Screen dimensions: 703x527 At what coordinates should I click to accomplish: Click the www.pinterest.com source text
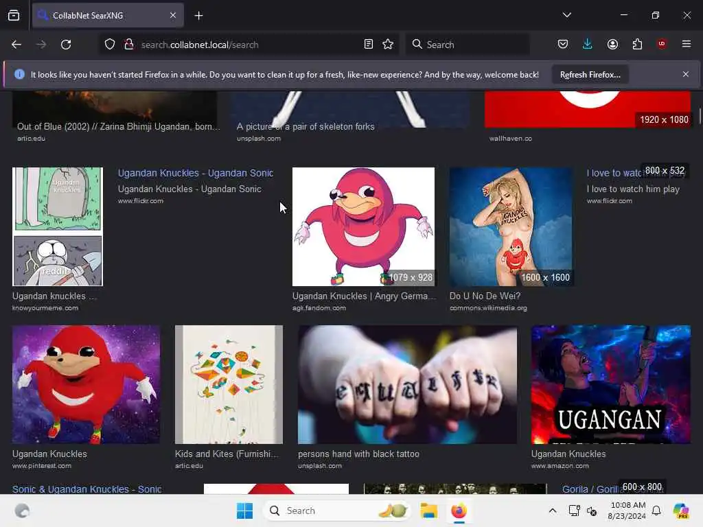[x=42, y=466]
